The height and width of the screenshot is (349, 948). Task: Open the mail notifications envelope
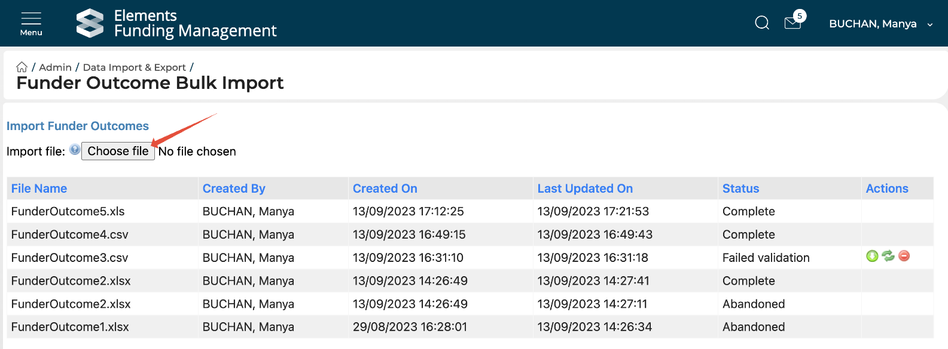tap(793, 23)
